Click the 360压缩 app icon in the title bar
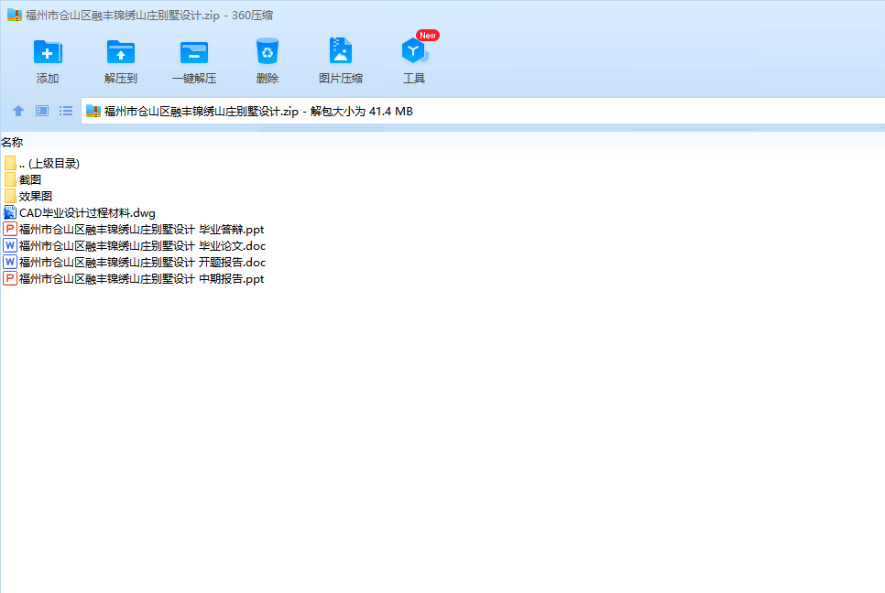 click(14, 16)
